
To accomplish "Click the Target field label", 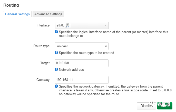I will [x=45, y=63].
